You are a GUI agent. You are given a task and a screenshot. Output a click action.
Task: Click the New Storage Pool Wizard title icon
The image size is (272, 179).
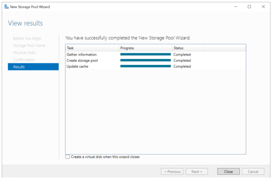pos(6,7)
